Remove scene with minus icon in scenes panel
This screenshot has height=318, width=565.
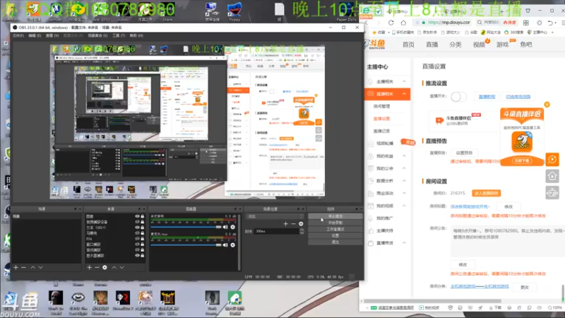(x=23, y=268)
